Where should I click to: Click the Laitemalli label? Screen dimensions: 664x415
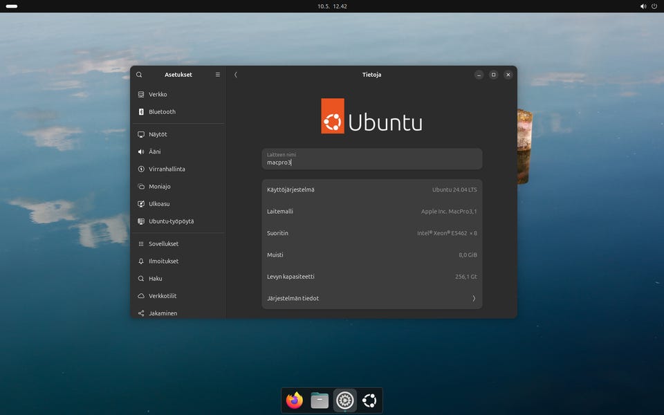280,212
